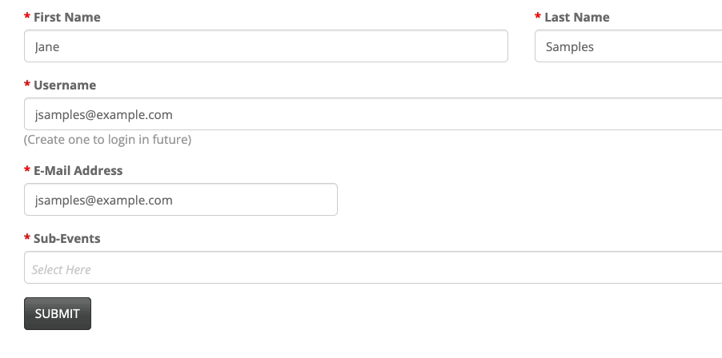Click the red asterisk beside First Name
The width and height of the screenshot is (722, 358).
pos(27,18)
